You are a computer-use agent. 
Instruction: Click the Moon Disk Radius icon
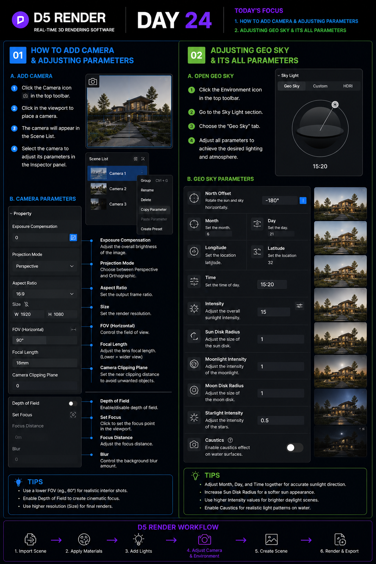(194, 390)
